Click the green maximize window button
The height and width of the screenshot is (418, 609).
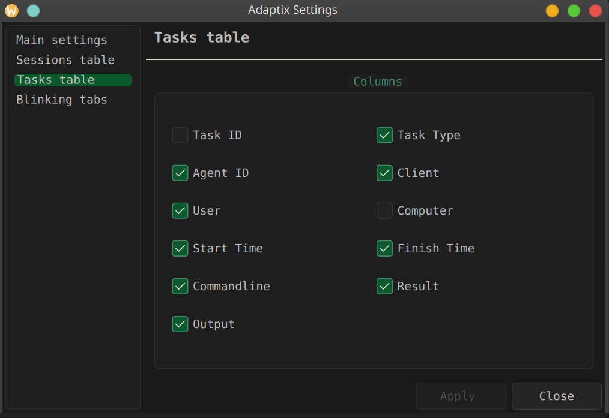coord(574,10)
